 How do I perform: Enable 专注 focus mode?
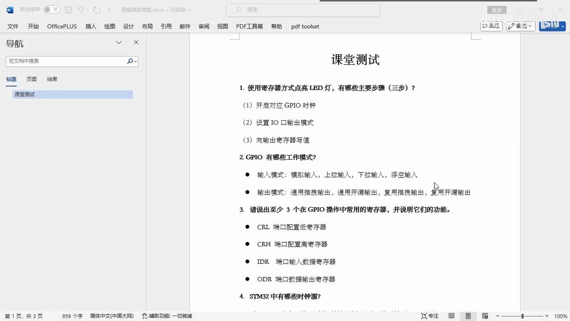pos(430,316)
